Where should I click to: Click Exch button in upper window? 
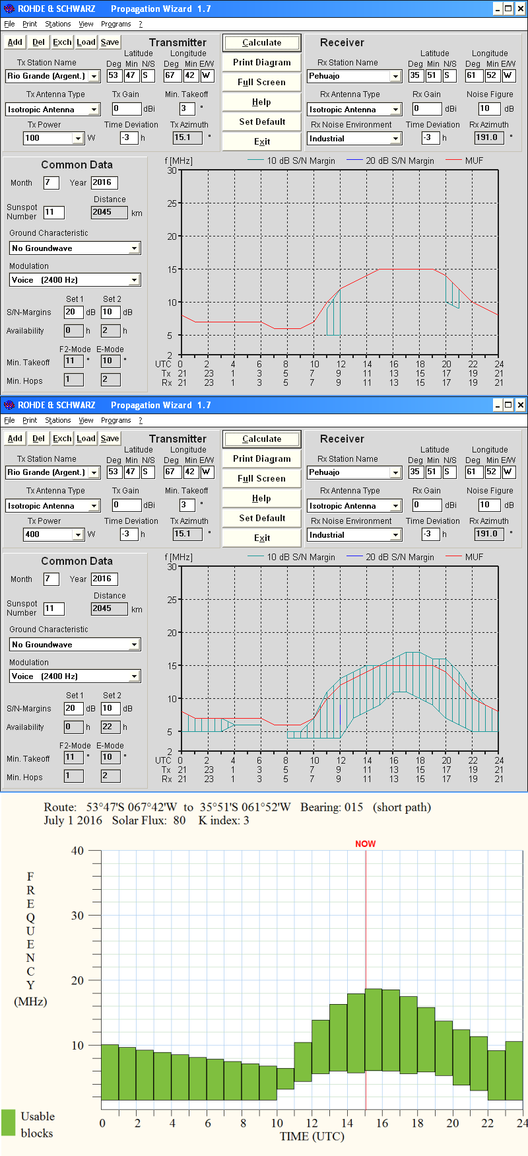point(63,42)
